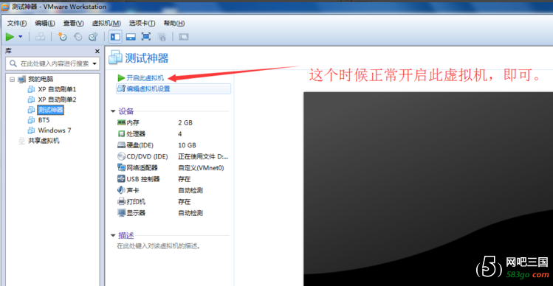
Task: Select the 硬盘(IDE) hard disk row
Action: (x=173, y=145)
